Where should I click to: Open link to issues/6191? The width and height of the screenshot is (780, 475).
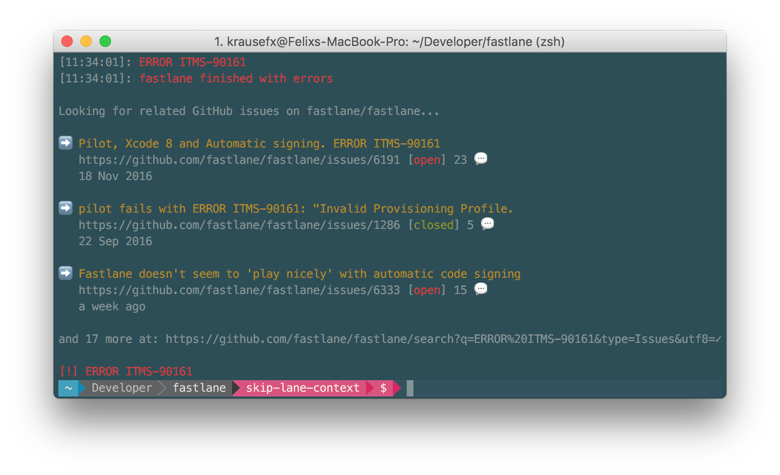tap(239, 160)
